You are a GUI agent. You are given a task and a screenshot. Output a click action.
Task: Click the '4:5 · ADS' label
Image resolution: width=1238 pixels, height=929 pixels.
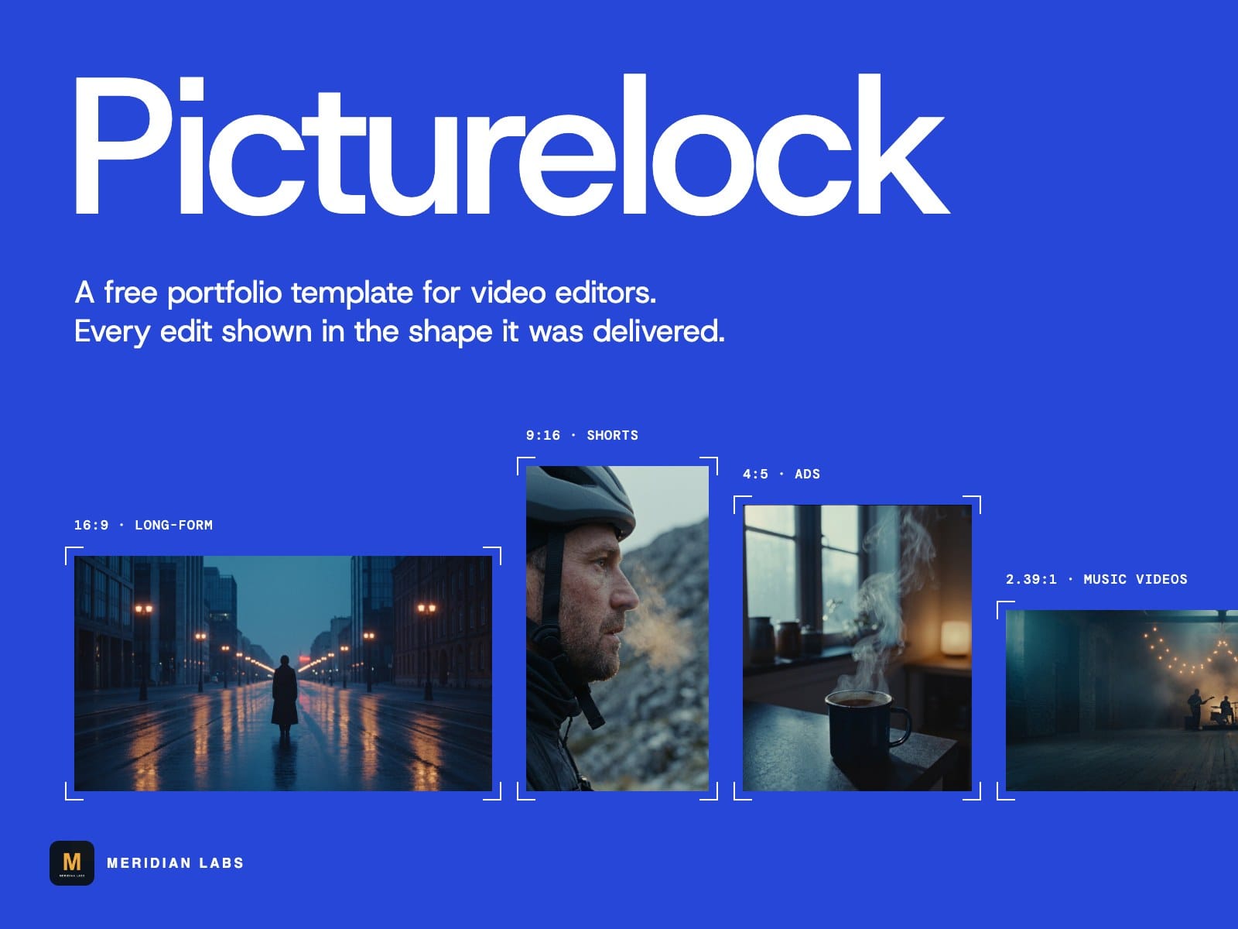(x=781, y=474)
